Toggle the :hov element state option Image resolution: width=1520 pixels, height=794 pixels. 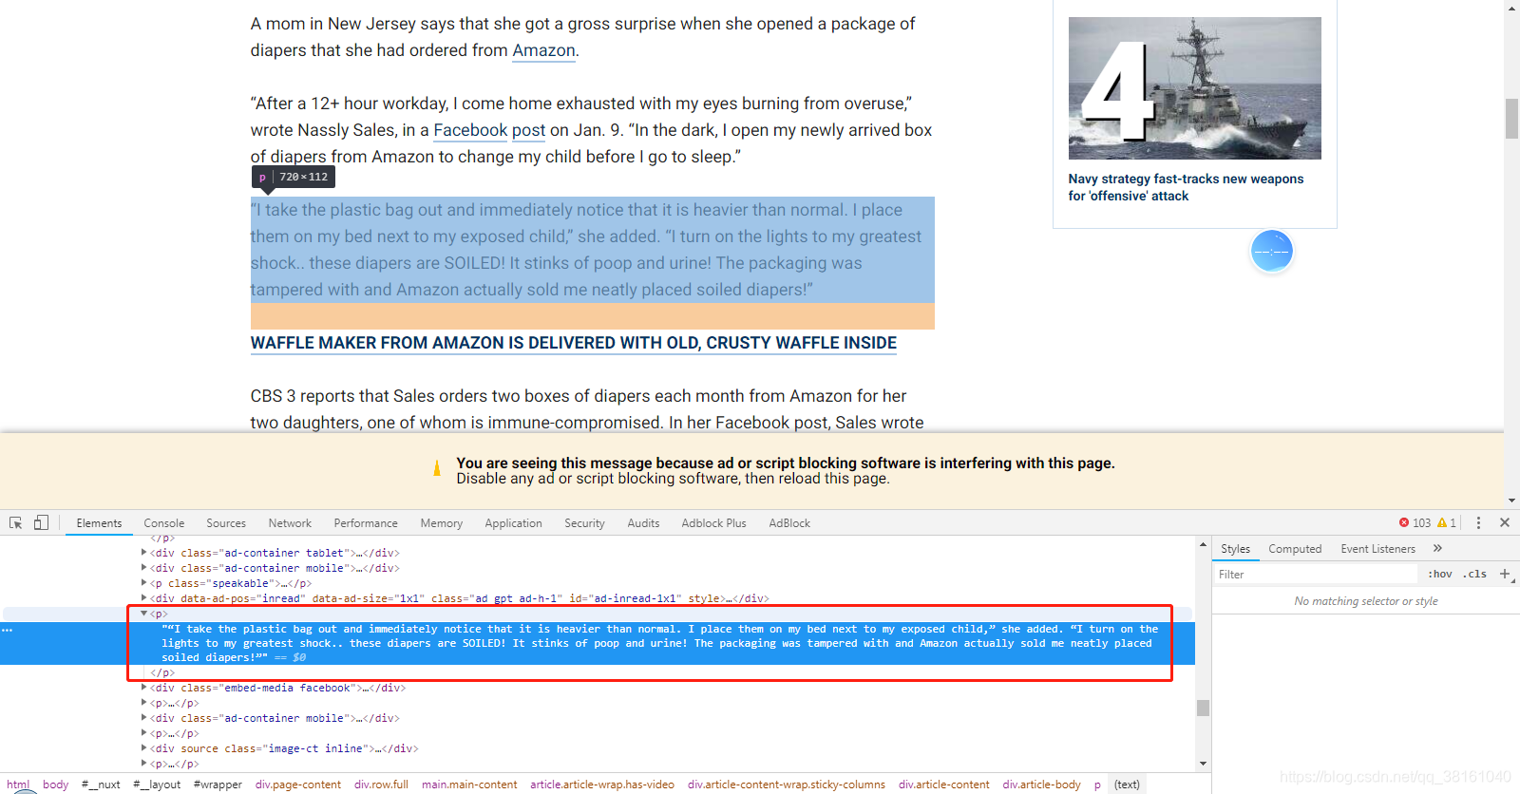(1439, 574)
